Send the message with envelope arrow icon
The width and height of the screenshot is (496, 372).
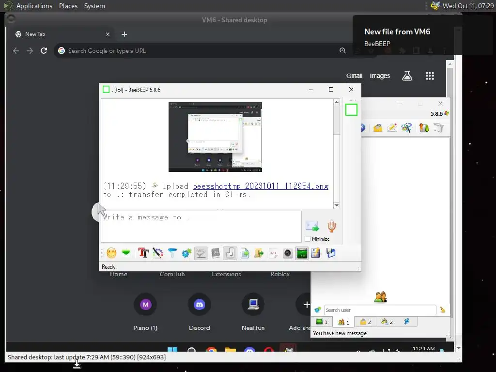pyautogui.click(x=312, y=226)
